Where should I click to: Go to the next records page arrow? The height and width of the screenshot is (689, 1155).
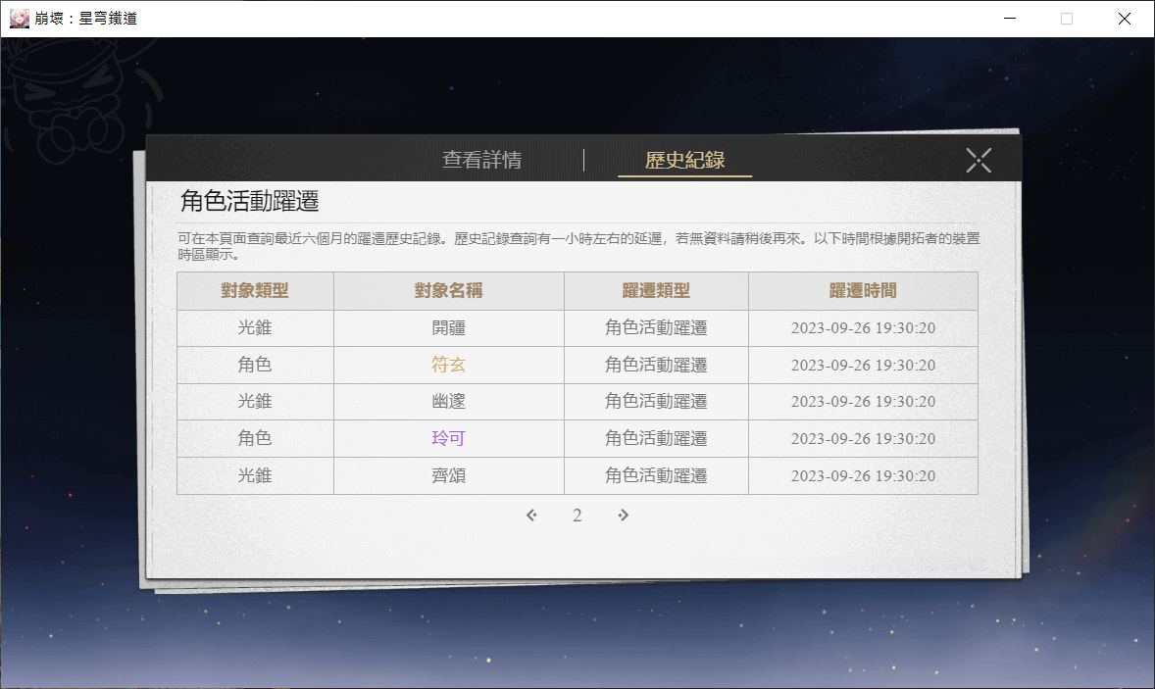(x=624, y=516)
